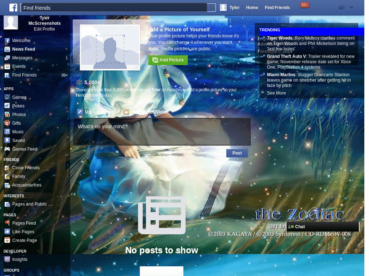Dismiss the Add a Picture prompt
Screen dimensions: 369x276
click(244, 26)
